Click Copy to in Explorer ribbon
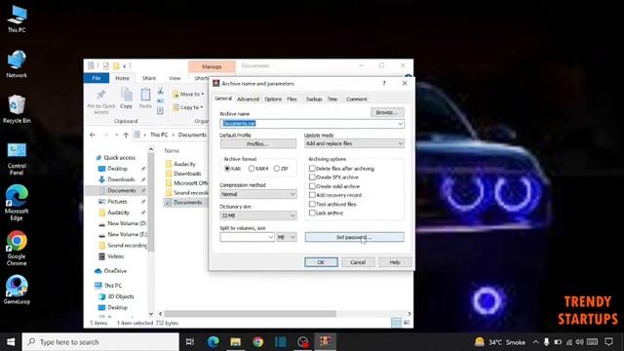 [x=188, y=107]
